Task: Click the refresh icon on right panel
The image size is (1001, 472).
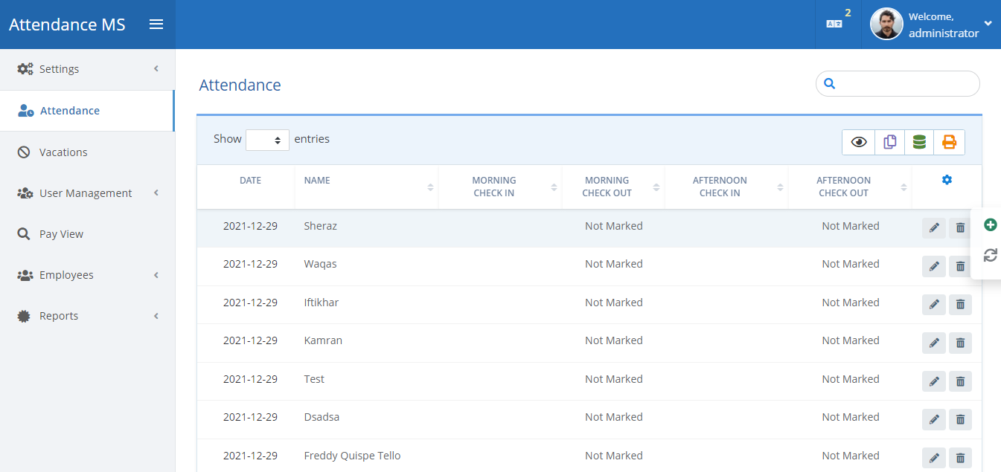Action: (990, 256)
